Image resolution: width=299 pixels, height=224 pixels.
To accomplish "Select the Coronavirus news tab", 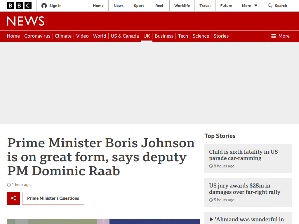I will coord(37,36).
